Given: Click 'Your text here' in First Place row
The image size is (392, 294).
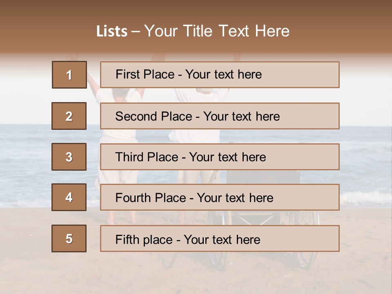Looking at the screenshot, I should pyautogui.click(x=223, y=74).
